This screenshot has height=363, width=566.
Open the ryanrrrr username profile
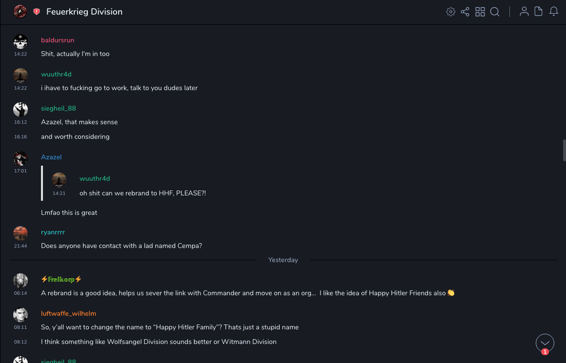53,232
